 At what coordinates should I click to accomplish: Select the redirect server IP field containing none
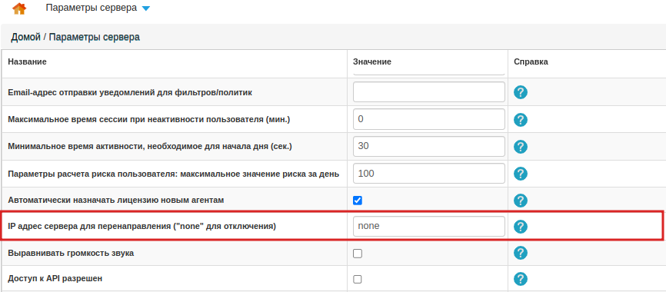click(x=429, y=226)
